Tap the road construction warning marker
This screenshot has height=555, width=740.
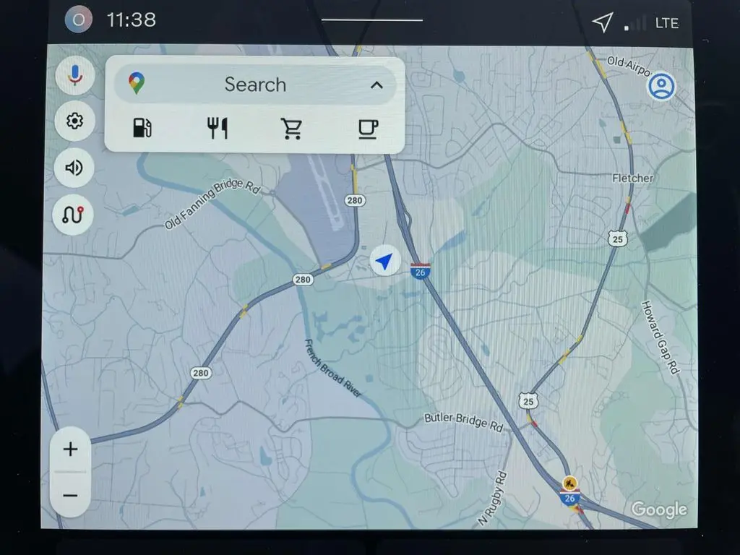pyautogui.click(x=571, y=482)
